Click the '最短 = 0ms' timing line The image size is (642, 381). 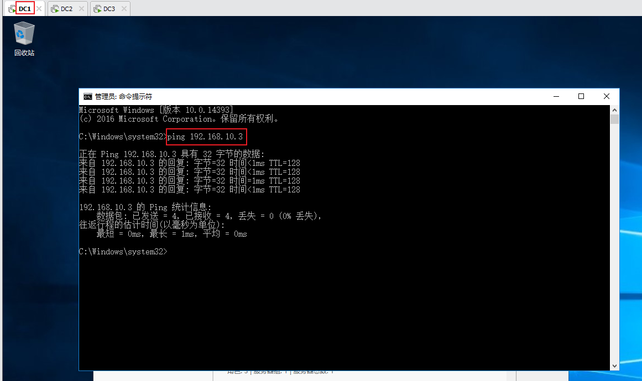pyautogui.click(x=171, y=234)
